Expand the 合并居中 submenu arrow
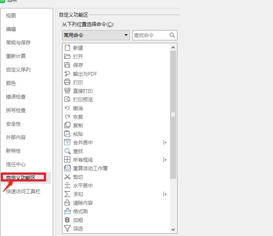The image size is (273, 236). click(165, 143)
